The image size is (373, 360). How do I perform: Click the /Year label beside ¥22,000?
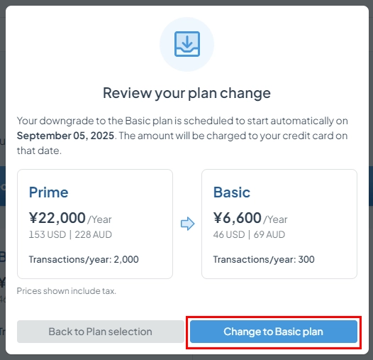pyautogui.click(x=99, y=219)
